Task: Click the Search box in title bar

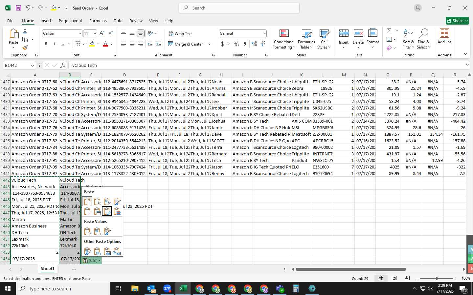Action: point(239,8)
